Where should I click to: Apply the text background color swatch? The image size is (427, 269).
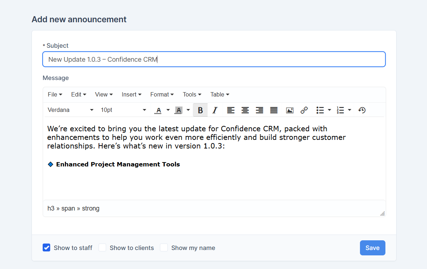(x=178, y=110)
